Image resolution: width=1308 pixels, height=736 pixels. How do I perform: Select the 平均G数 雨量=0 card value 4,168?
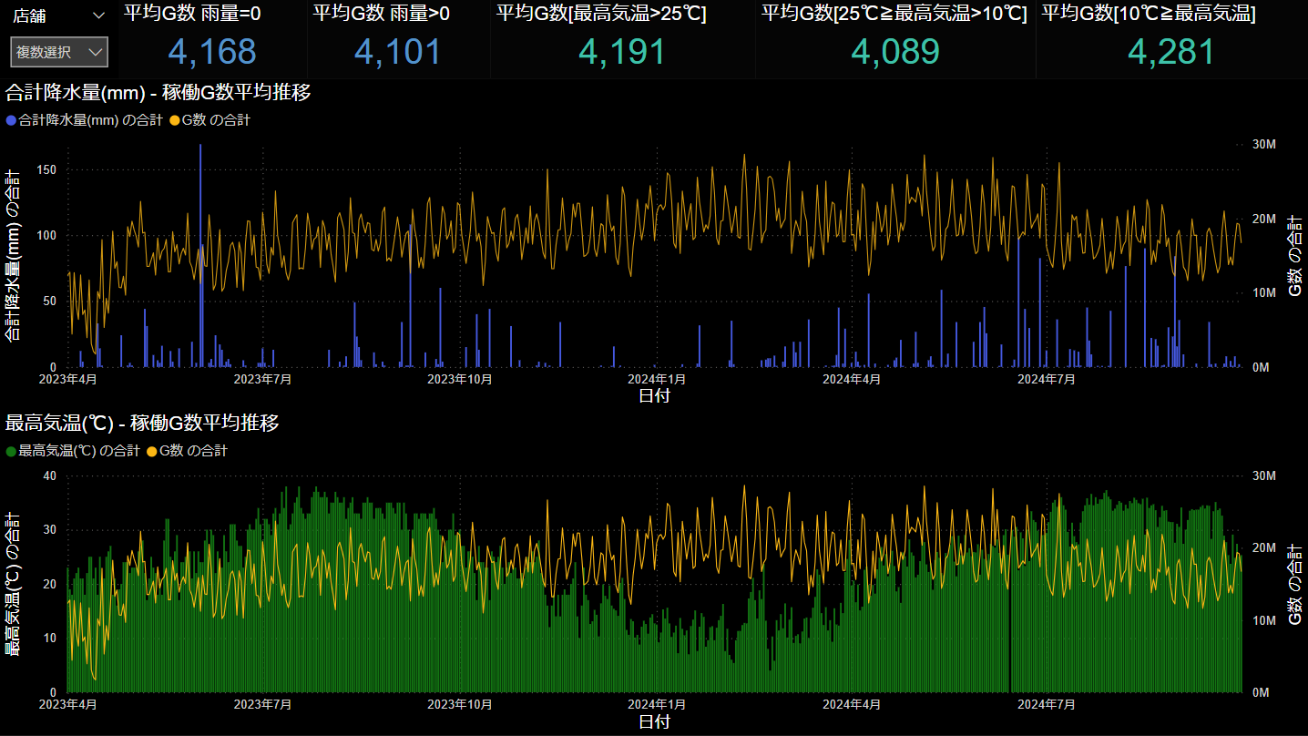[x=212, y=53]
